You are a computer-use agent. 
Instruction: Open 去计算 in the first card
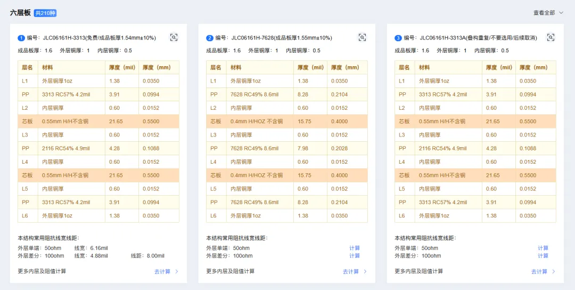[166, 271]
